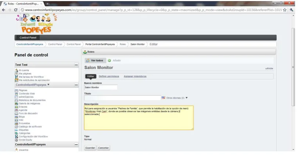Focus the Nuevo nombre input field
The height and width of the screenshot is (155, 298).
click(101, 87)
